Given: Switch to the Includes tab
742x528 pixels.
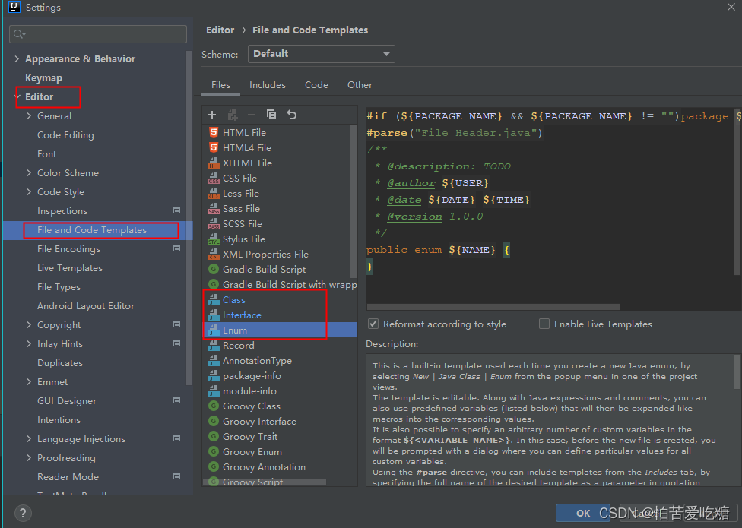Looking at the screenshot, I should click(268, 85).
